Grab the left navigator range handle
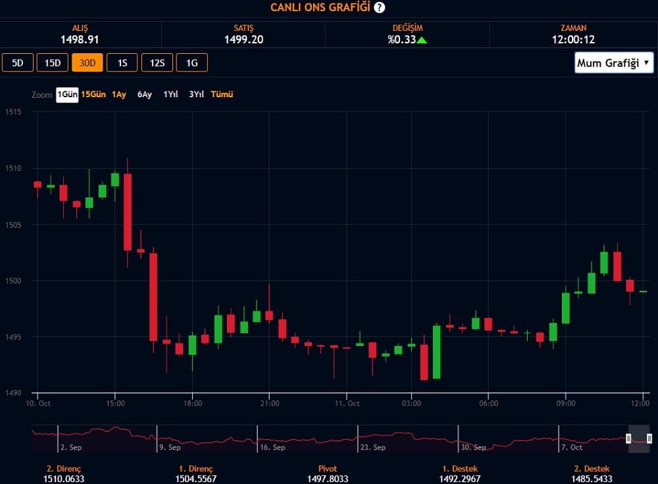Viewport: 658px width, 484px height. 628,439
